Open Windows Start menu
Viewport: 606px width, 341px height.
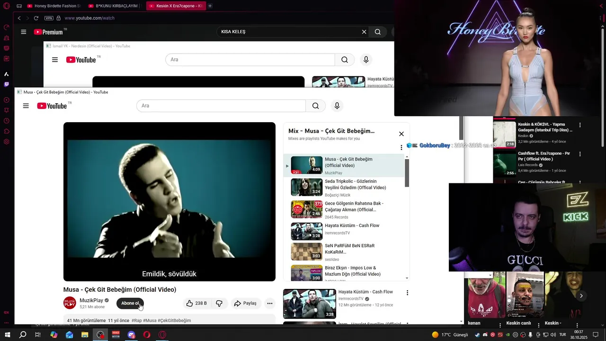tap(7, 335)
